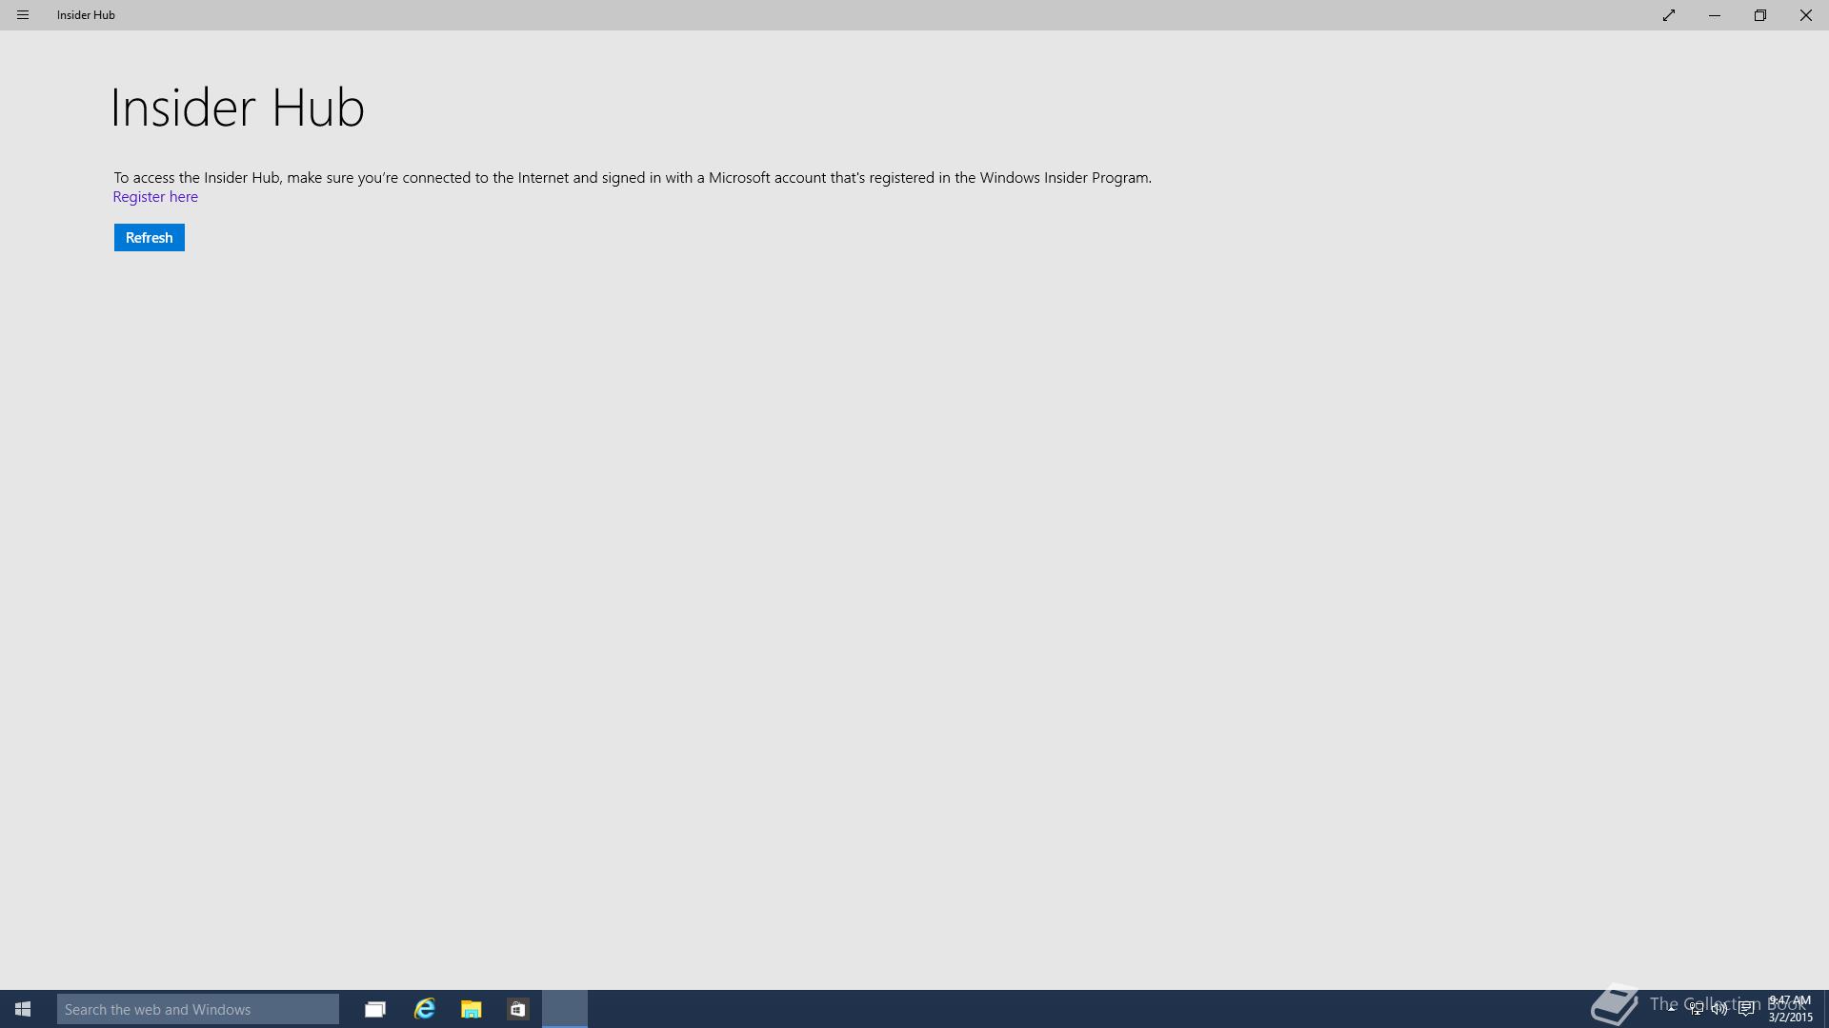The image size is (1829, 1028).
Task: Launch Internet Explorer from the taskbar
Action: [424, 1009]
